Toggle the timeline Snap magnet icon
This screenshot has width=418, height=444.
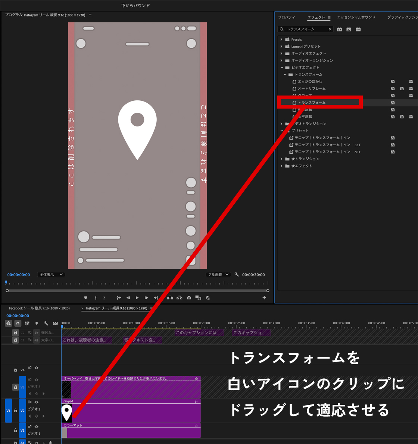(18, 323)
